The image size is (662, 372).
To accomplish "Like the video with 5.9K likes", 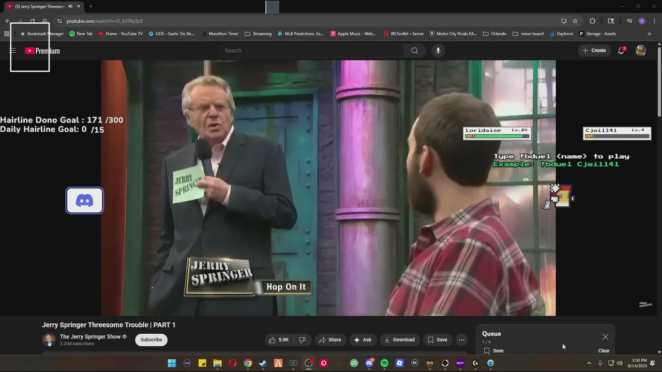I will click(279, 340).
